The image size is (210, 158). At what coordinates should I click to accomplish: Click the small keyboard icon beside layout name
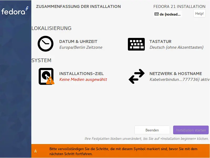coord(157,14)
